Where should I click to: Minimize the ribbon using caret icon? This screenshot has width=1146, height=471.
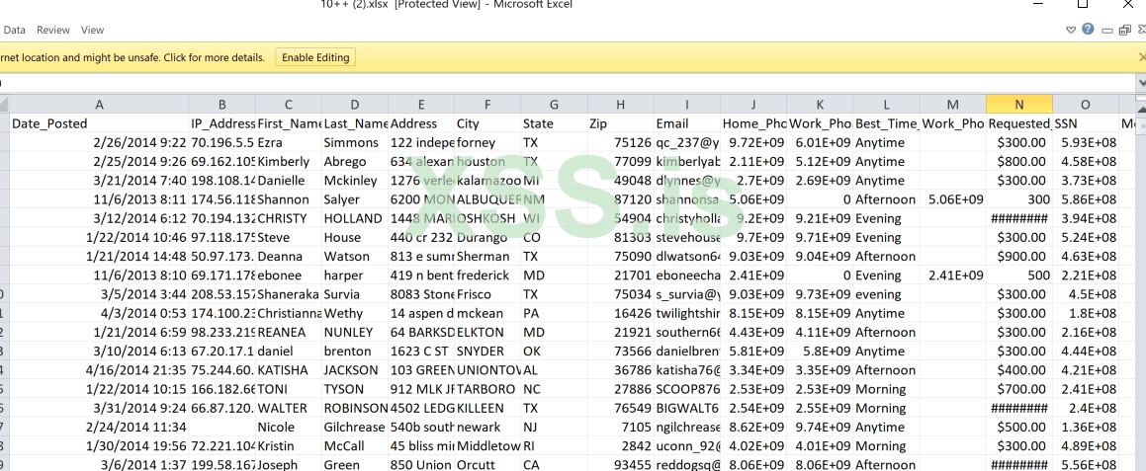[x=1072, y=30]
